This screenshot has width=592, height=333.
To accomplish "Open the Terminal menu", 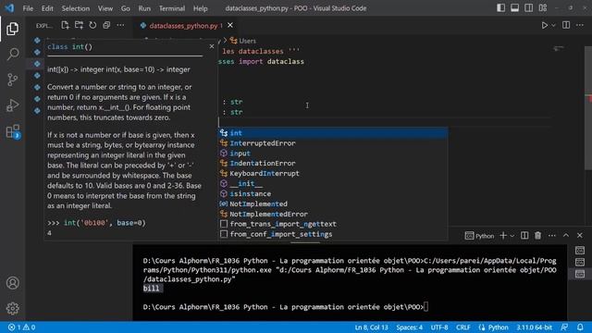I will (x=172, y=8).
